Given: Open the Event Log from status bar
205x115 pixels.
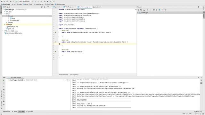Looking at the screenshot, I should (198, 111).
